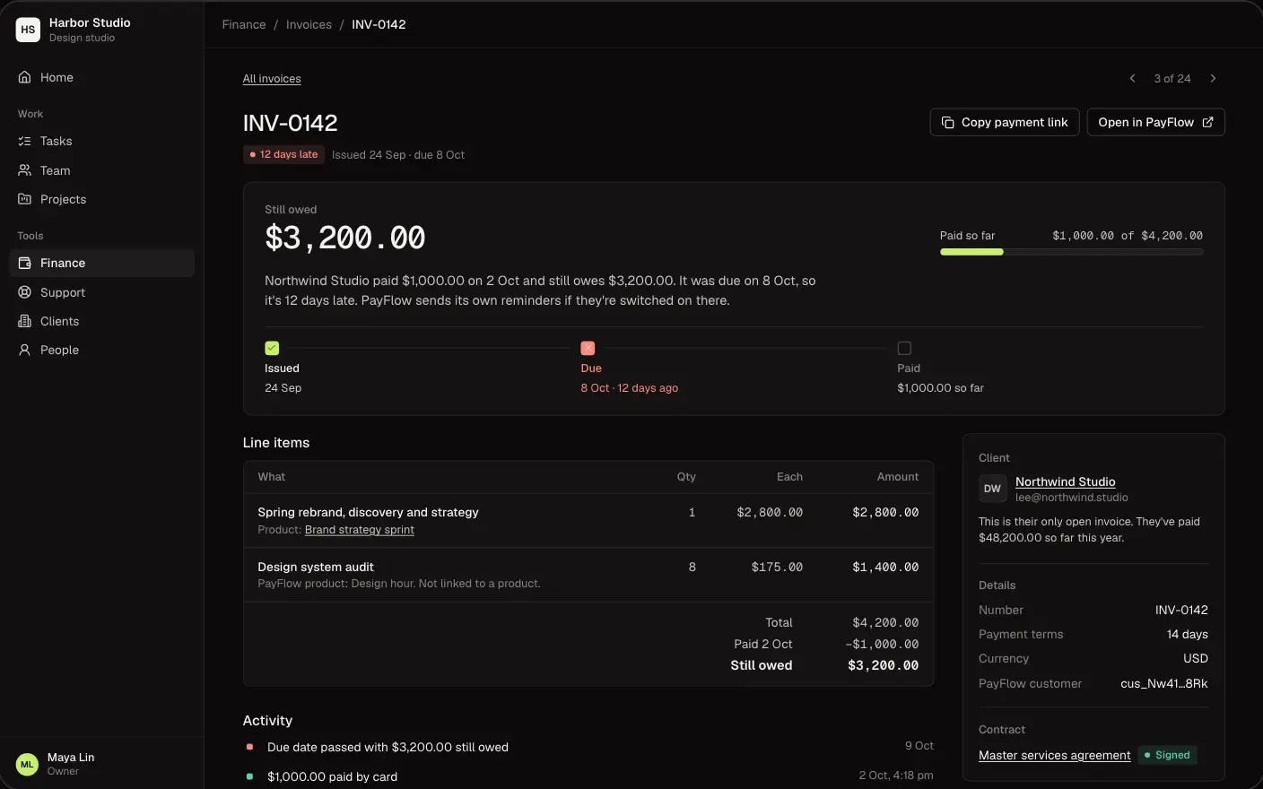Open Tasks in the sidebar
The height and width of the screenshot is (789, 1263).
point(101,141)
